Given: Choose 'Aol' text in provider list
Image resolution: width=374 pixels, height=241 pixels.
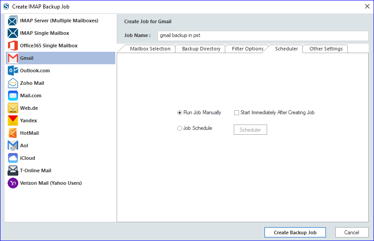Looking at the screenshot, I should pyautogui.click(x=24, y=145).
